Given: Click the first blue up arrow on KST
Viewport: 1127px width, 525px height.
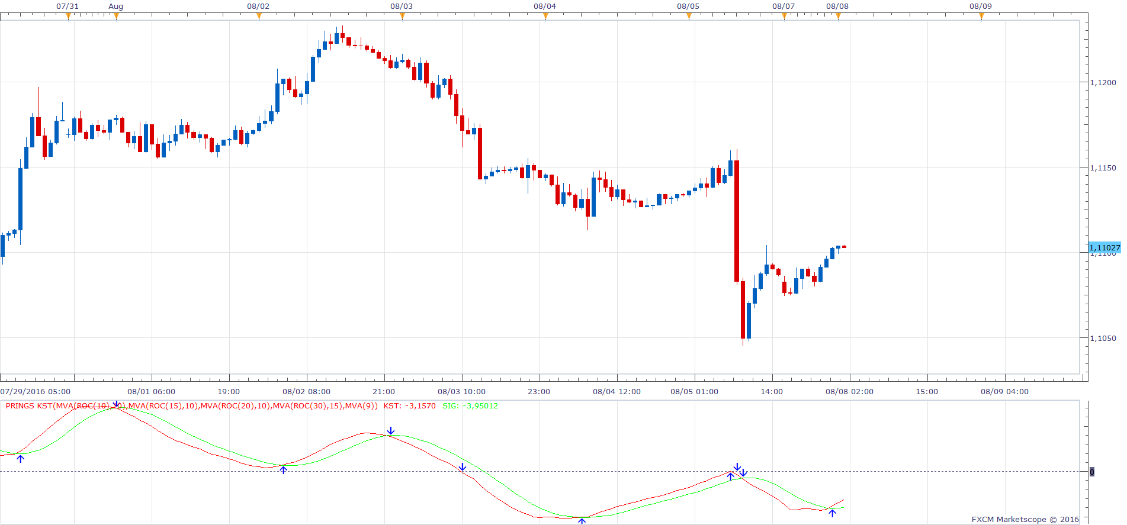Looking at the screenshot, I should (21, 458).
